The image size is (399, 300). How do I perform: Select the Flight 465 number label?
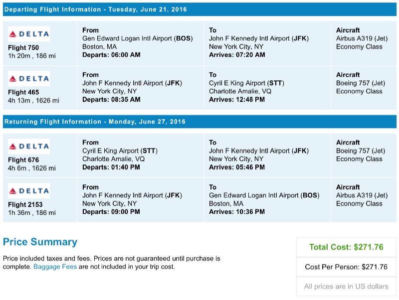coord(23,92)
